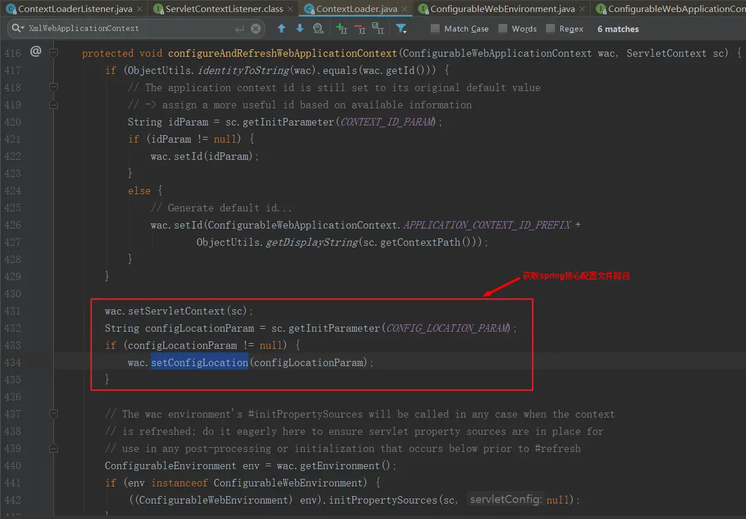
Task: Click the highlighted setConfigLocation method call
Action: (x=200, y=362)
